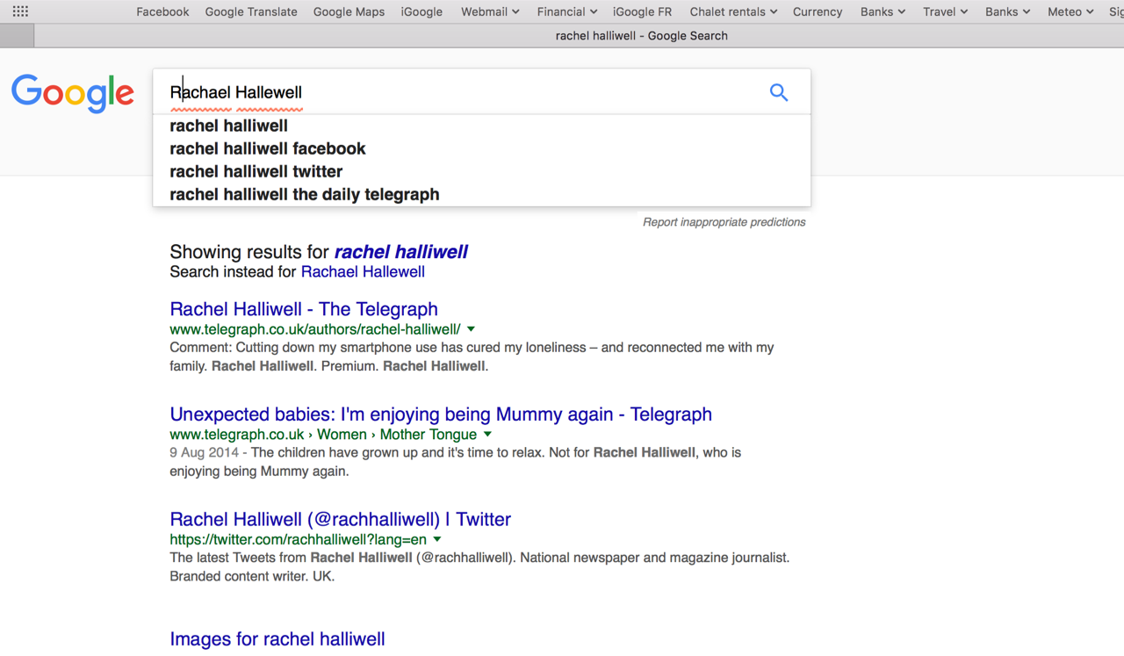
Task: Click the Google logo
Action: pos(73,93)
